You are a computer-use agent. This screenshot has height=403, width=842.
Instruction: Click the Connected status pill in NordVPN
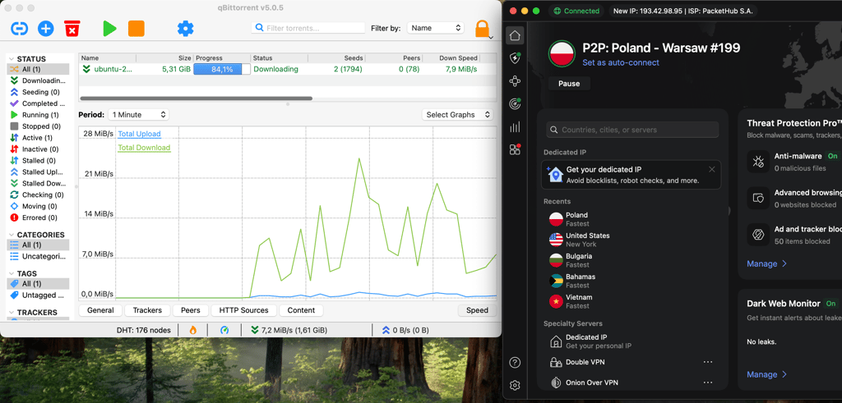(x=576, y=11)
